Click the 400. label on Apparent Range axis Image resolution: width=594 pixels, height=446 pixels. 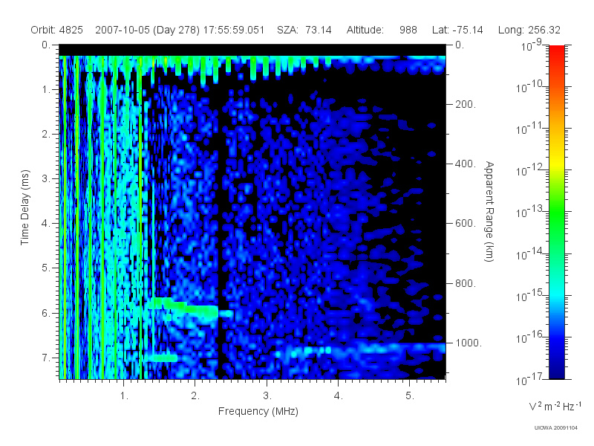(x=466, y=164)
